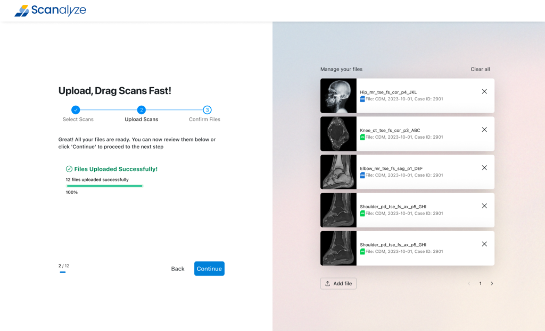Viewport: 545px width, 331px height.
Task: Open the skull X-ray thumbnail
Action: [x=338, y=96]
